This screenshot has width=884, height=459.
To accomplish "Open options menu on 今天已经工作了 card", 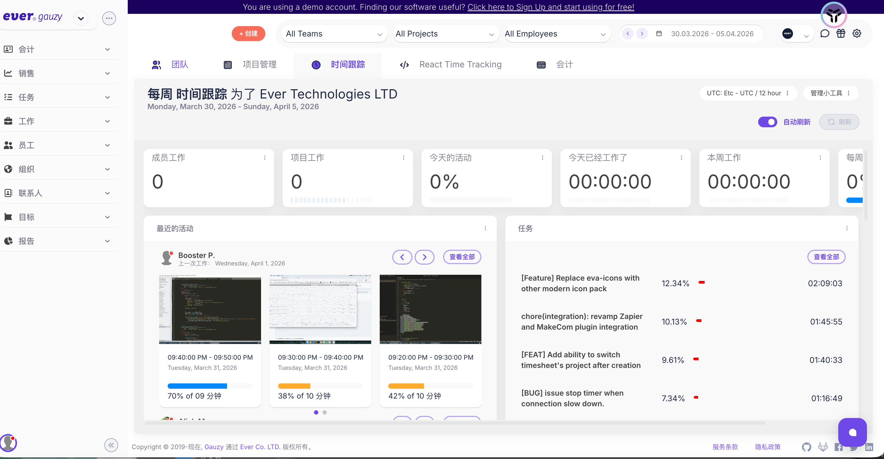I will [x=681, y=158].
